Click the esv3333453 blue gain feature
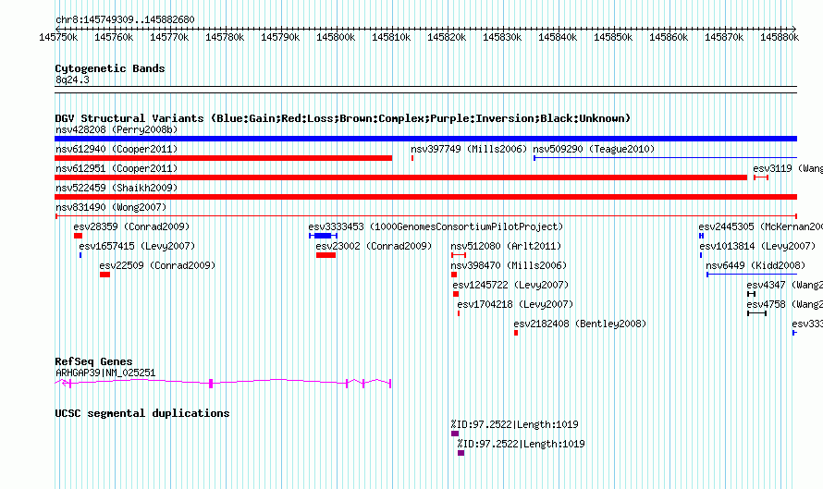 [x=323, y=236]
